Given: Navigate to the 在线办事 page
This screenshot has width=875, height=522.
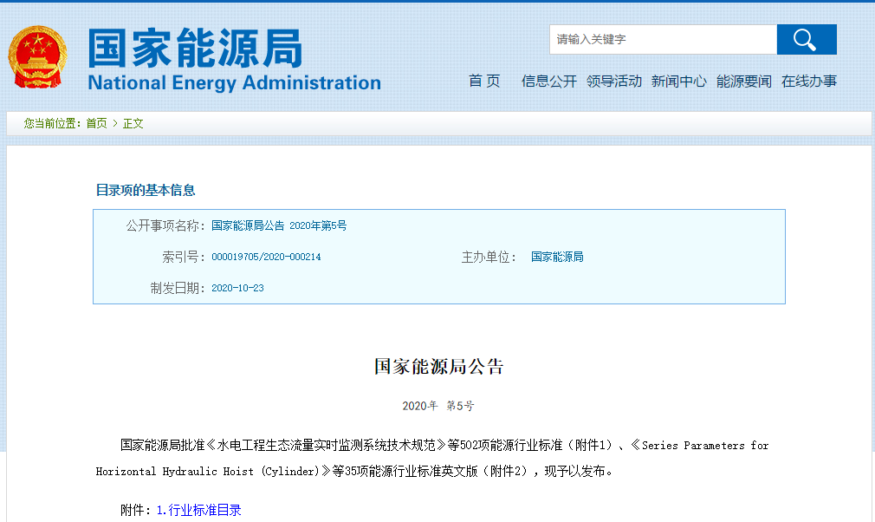Looking at the screenshot, I should tap(808, 82).
